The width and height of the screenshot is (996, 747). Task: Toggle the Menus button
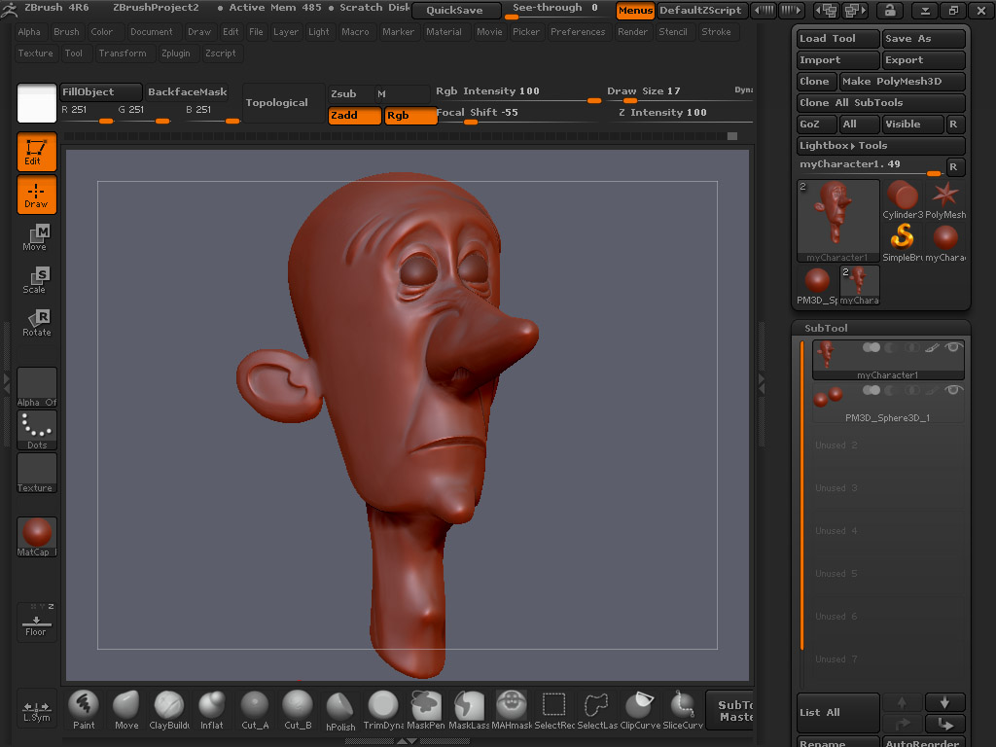pos(635,10)
